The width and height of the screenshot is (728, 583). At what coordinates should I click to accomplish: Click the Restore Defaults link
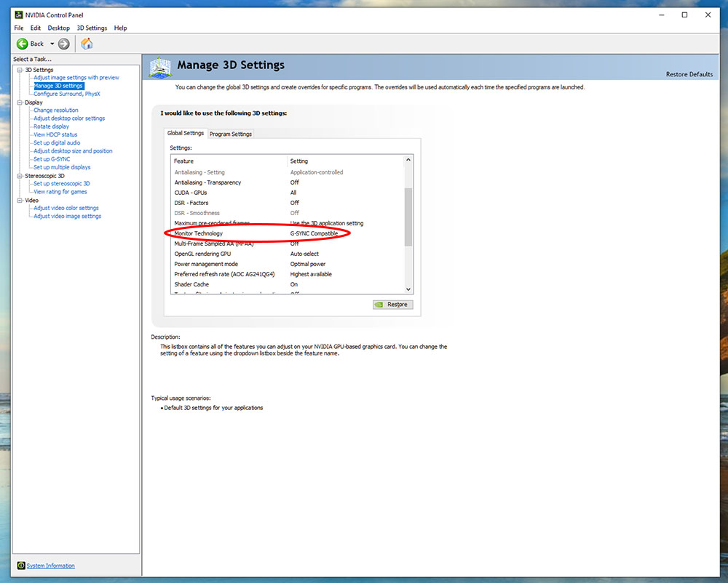click(689, 74)
